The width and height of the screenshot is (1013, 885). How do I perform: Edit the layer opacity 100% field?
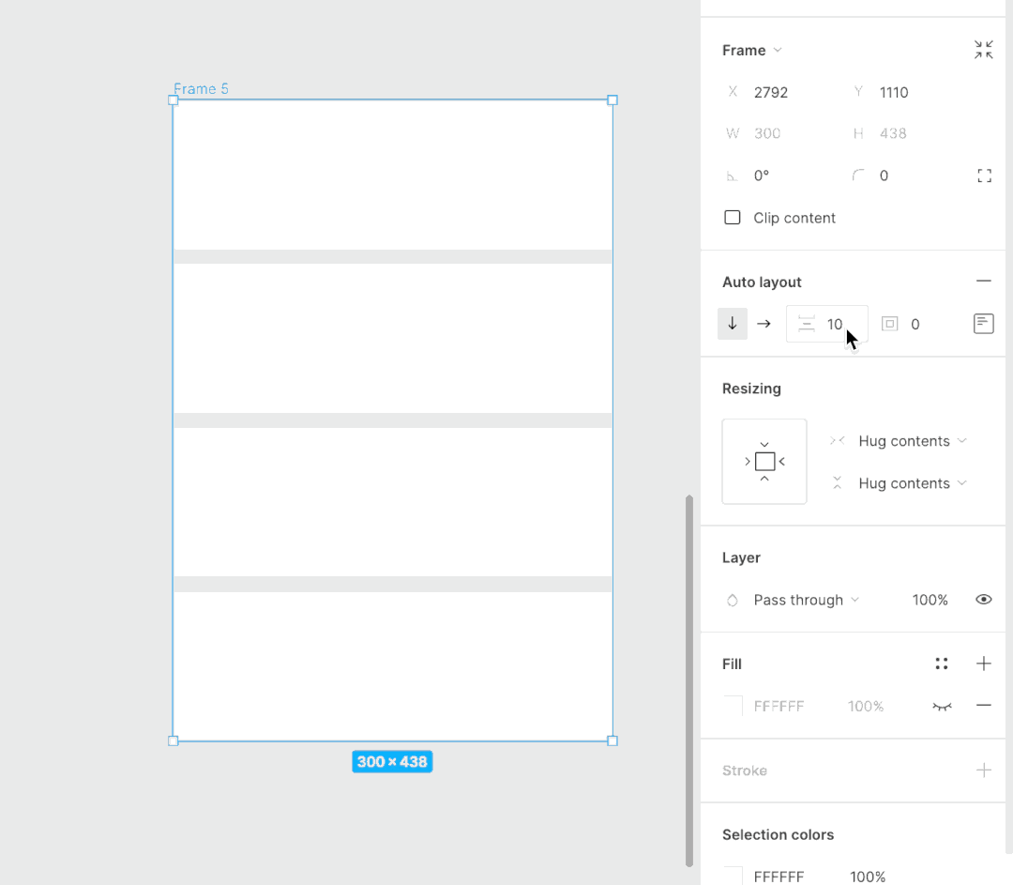[930, 600]
